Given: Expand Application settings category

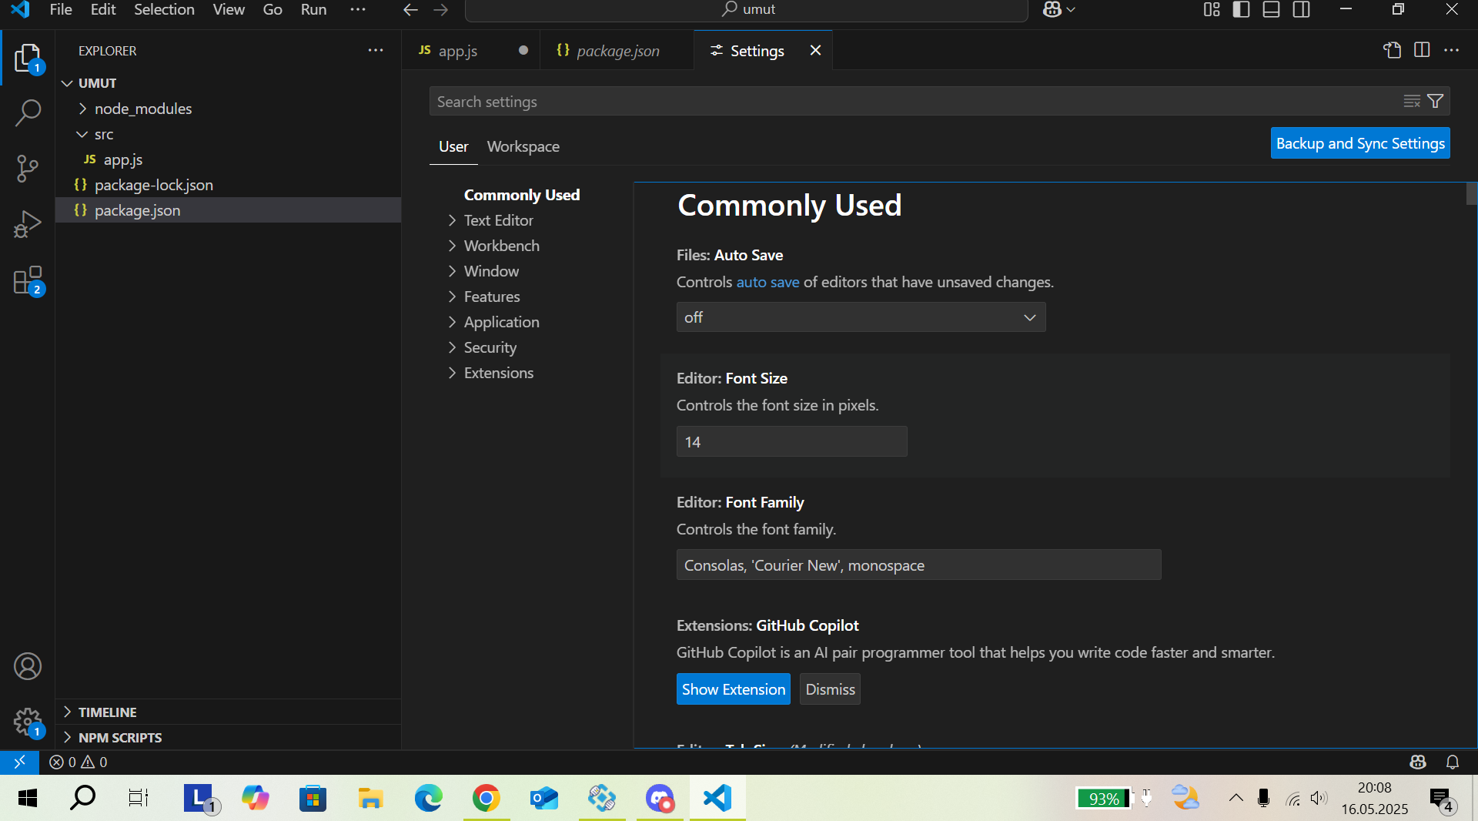Looking at the screenshot, I should pos(501,322).
